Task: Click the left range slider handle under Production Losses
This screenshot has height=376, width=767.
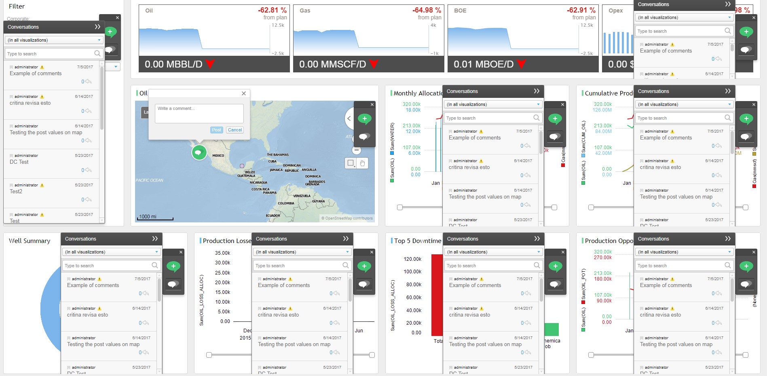Action: point(209,355)
